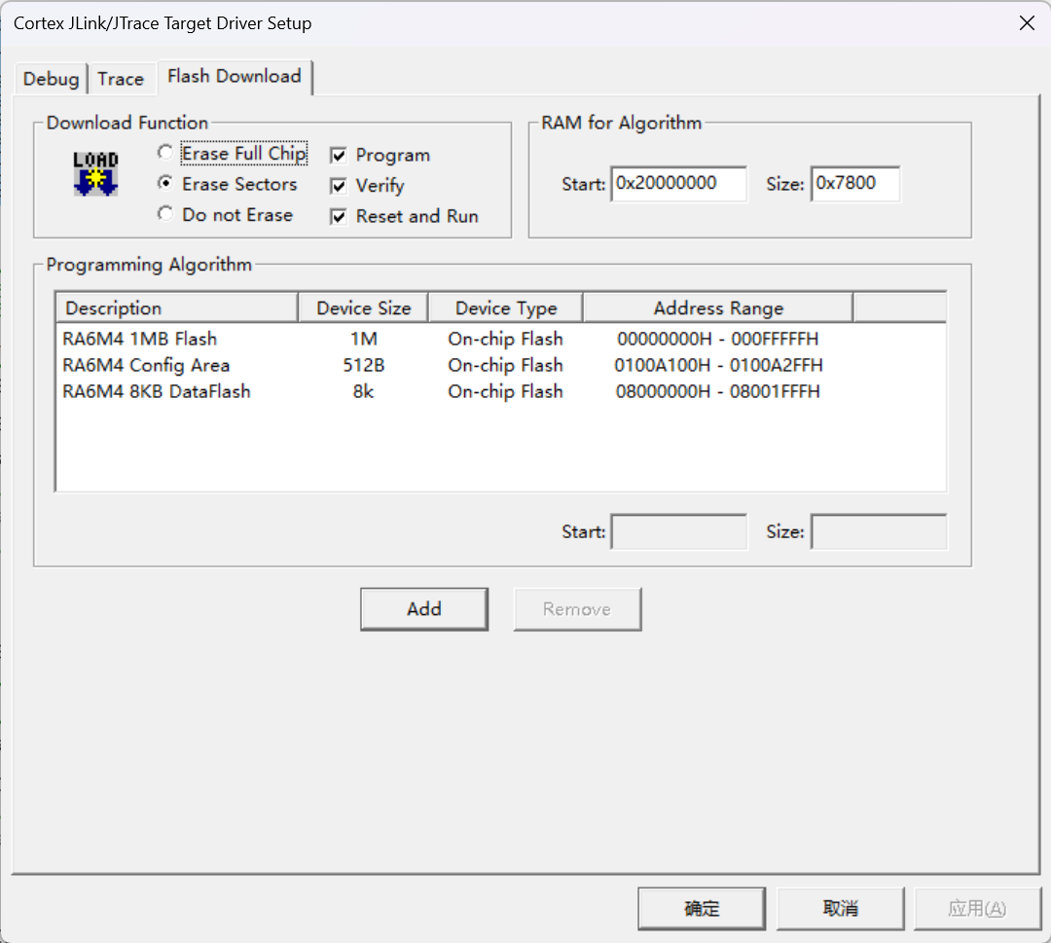Click the Address Range column header
This screenshot has height=943, width=1051.
(x=718, y=308)
